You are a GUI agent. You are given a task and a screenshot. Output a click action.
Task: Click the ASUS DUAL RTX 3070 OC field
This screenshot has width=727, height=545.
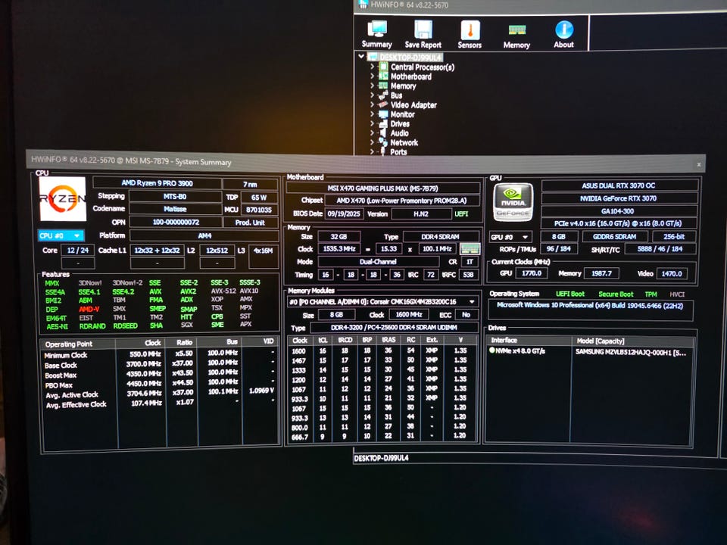point(619,185)
